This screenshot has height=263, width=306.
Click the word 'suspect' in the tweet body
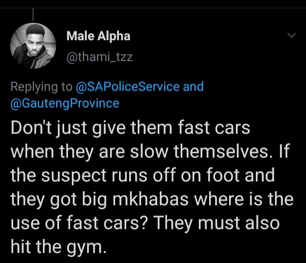(x=74, y=176)
